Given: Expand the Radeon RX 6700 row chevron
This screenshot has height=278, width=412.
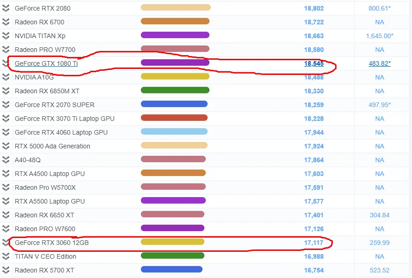Looking at the screenshot, I should (x=6, y=22).
